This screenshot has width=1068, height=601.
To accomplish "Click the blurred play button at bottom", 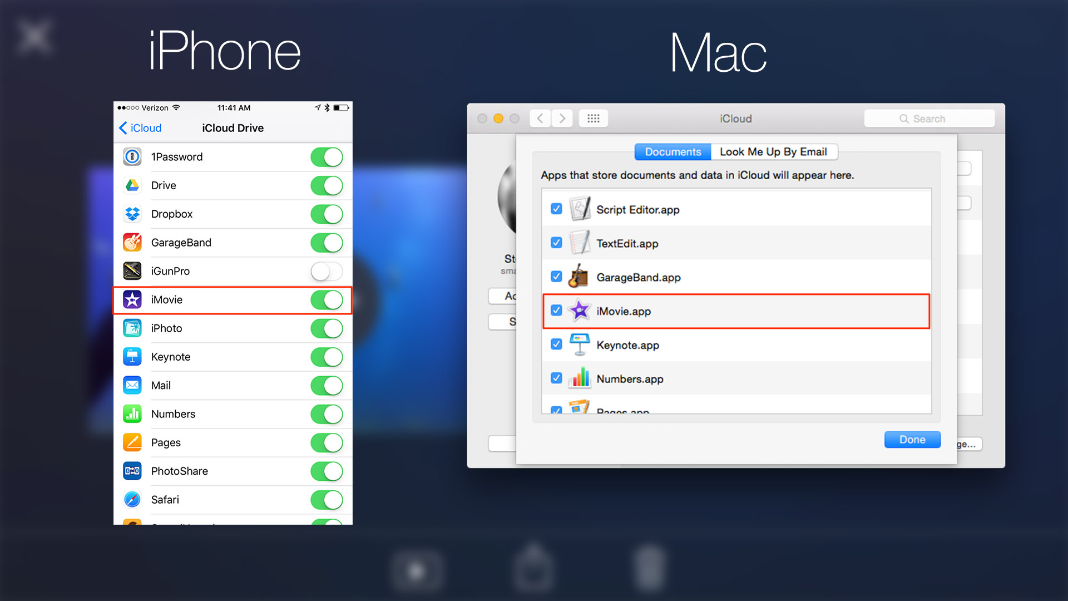I will (x=417, y=572).
